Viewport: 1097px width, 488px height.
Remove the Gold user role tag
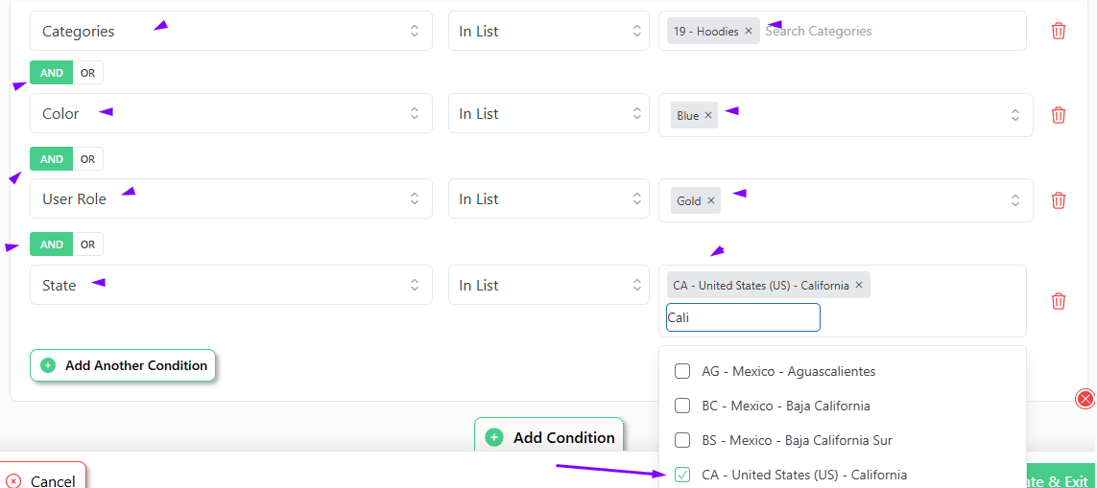click(711, 201)
